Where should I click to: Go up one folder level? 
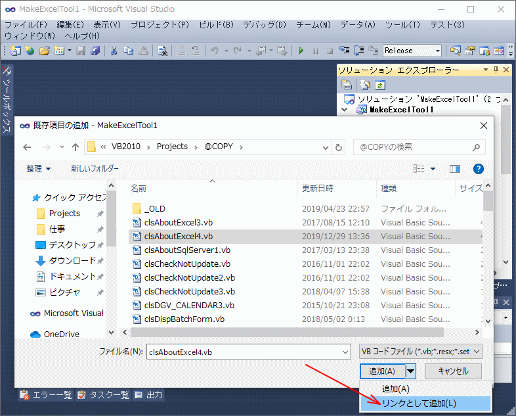pos(75,147)
